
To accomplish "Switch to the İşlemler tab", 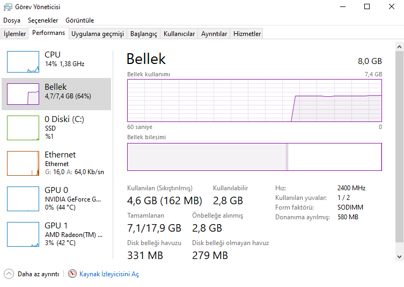I will pos(14,34).
